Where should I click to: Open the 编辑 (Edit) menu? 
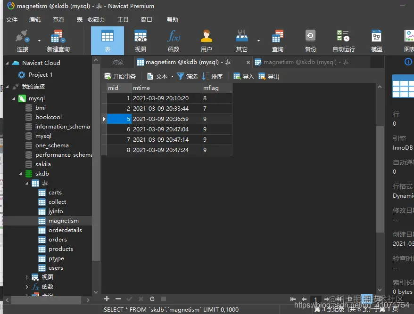pyautogui.click(x=35, y=19)
